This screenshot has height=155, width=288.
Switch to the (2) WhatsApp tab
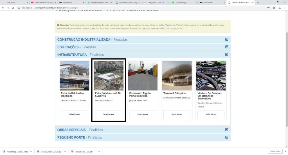coord(184,3)
